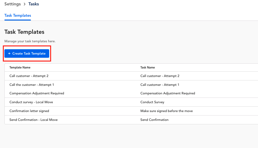Open Settings breadcrumb link
The image size is (258, 148).
13,4
